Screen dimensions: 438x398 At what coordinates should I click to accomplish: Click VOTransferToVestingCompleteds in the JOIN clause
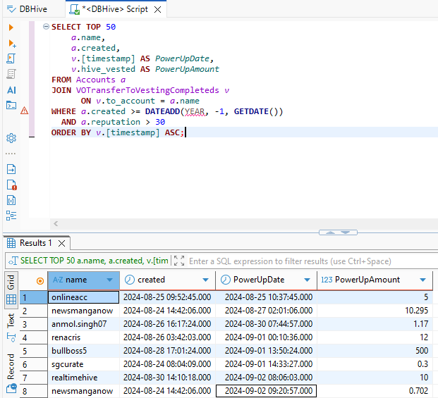147,90
